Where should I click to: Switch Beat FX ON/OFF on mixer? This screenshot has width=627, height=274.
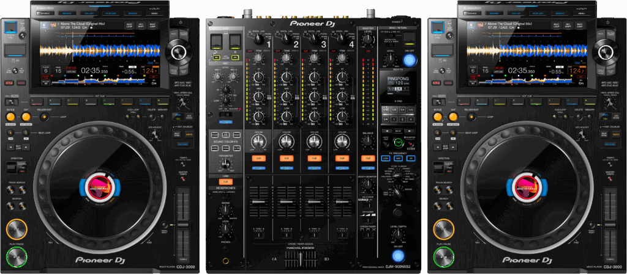coord(397,256)
